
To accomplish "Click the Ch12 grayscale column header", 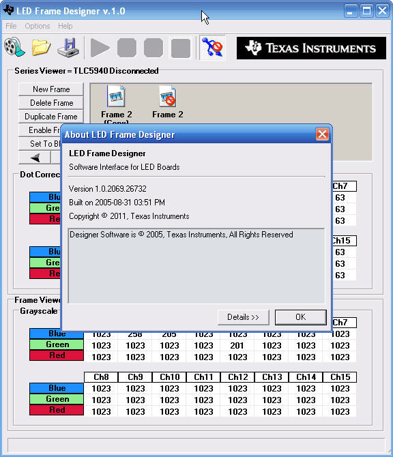I will click(237, 377).
